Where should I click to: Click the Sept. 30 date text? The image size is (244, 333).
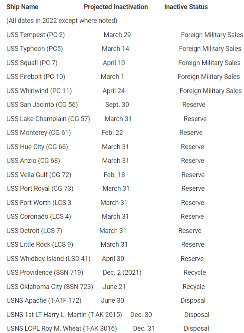click(x=117, y=105)
